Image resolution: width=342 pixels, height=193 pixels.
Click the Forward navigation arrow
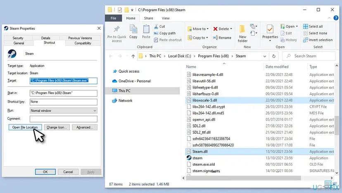(120, 56)
